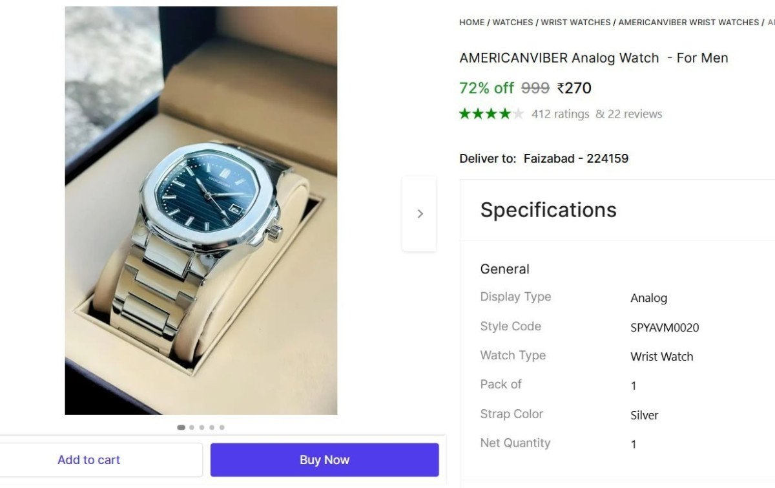Select the first carousel dot indicator
Viewport: 775px width, 488px height.
[x=181, y=427]
